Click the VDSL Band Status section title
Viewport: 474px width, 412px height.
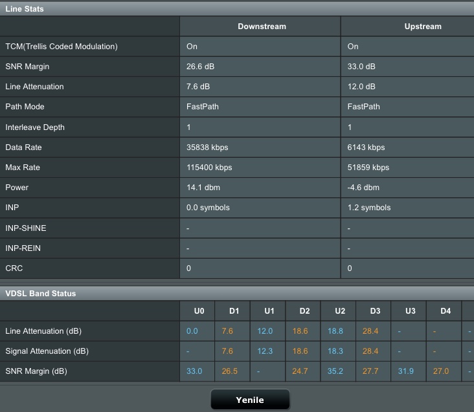(x=41, y=294)
